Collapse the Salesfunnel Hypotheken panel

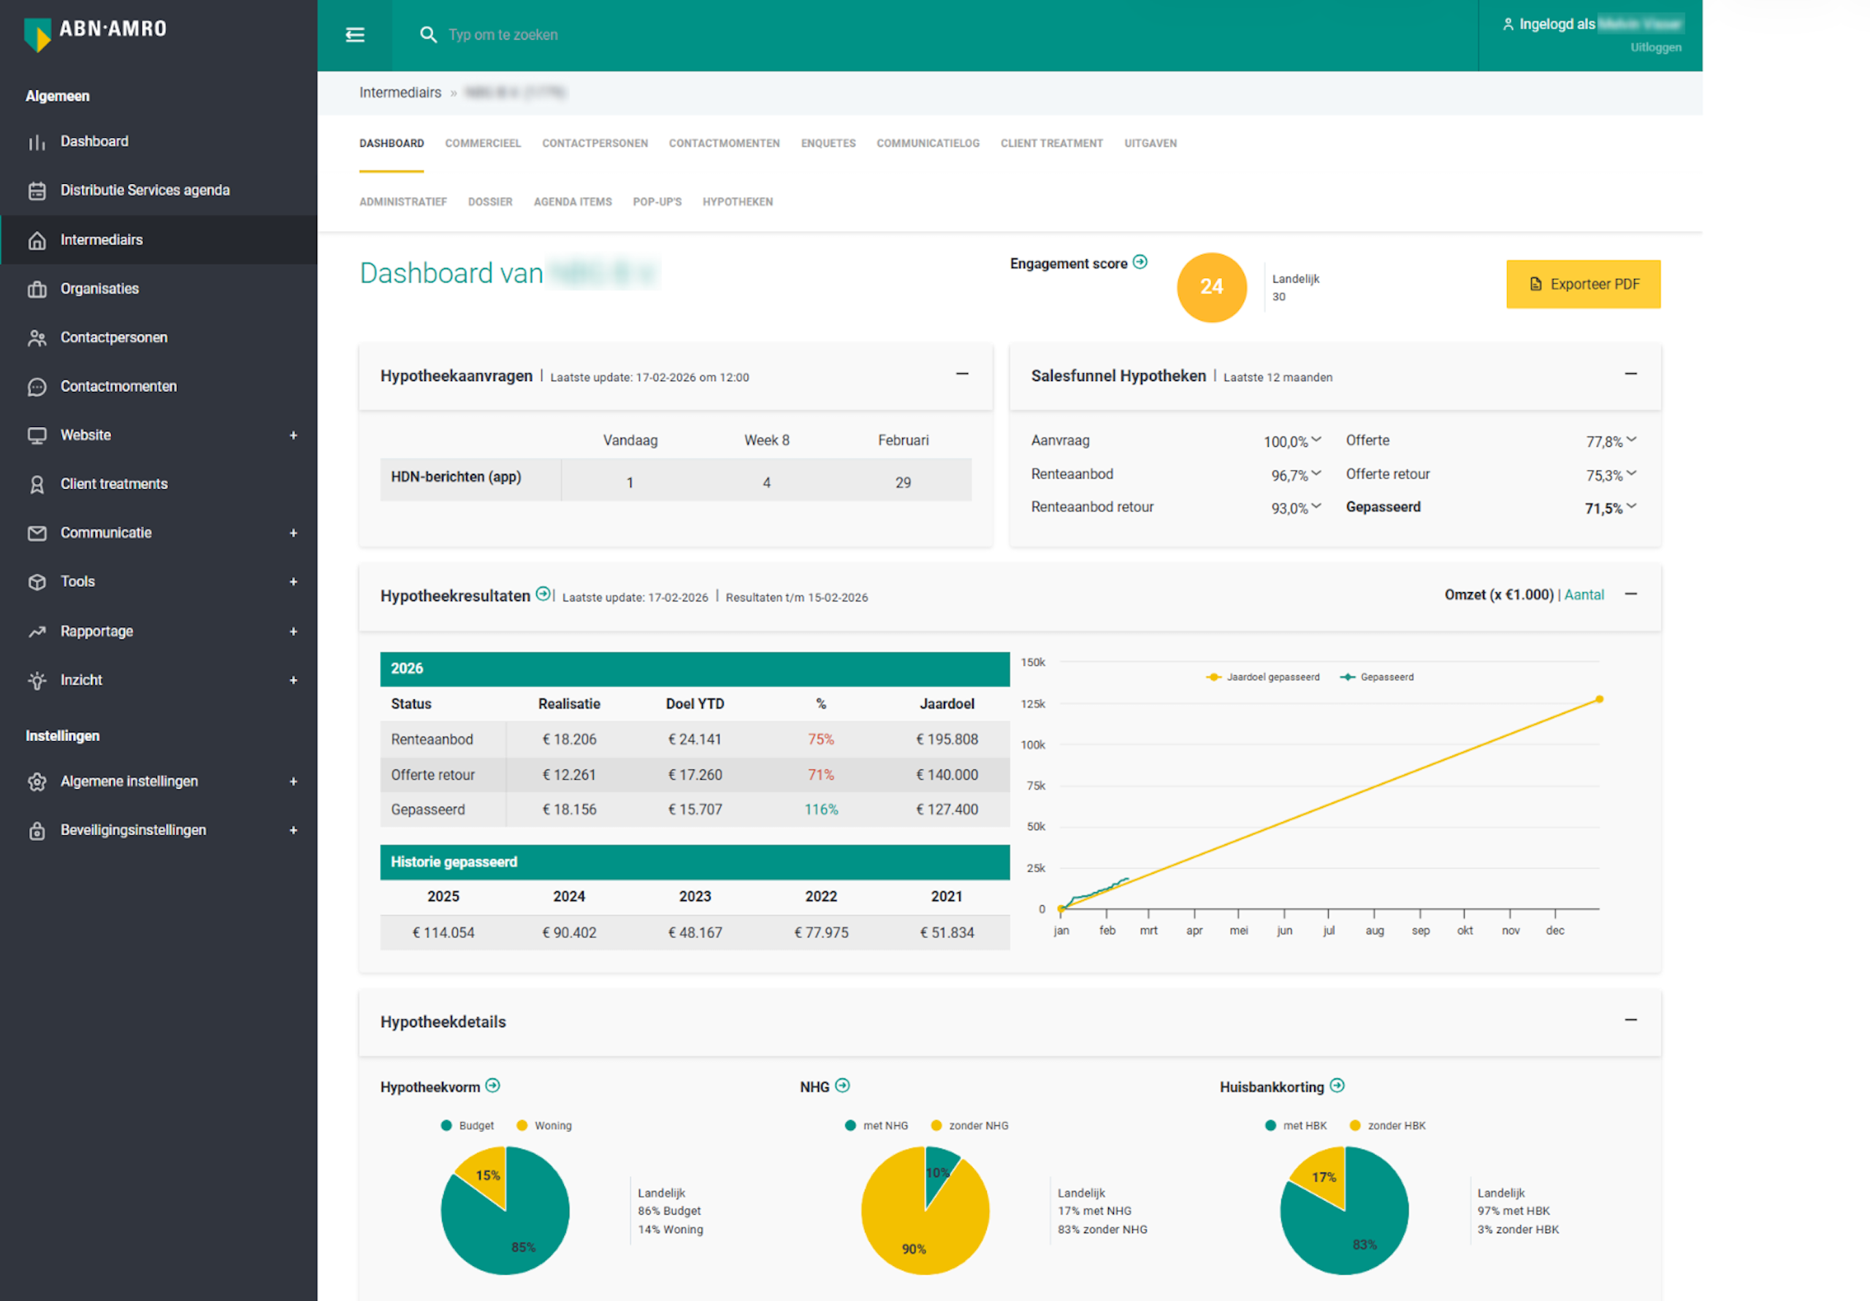click(1630, 374)
